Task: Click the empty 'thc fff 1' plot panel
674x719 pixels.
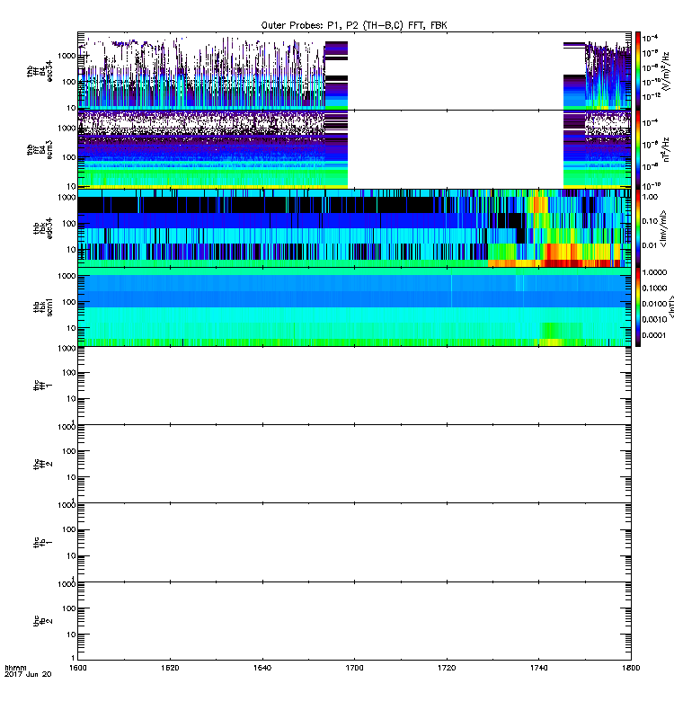Action: click(x=354, y=386)
